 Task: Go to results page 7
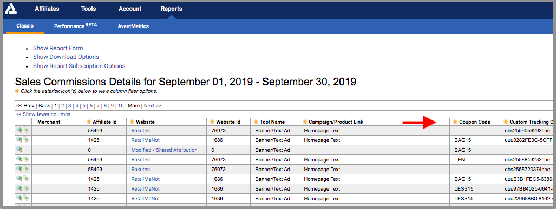(98, 106)
